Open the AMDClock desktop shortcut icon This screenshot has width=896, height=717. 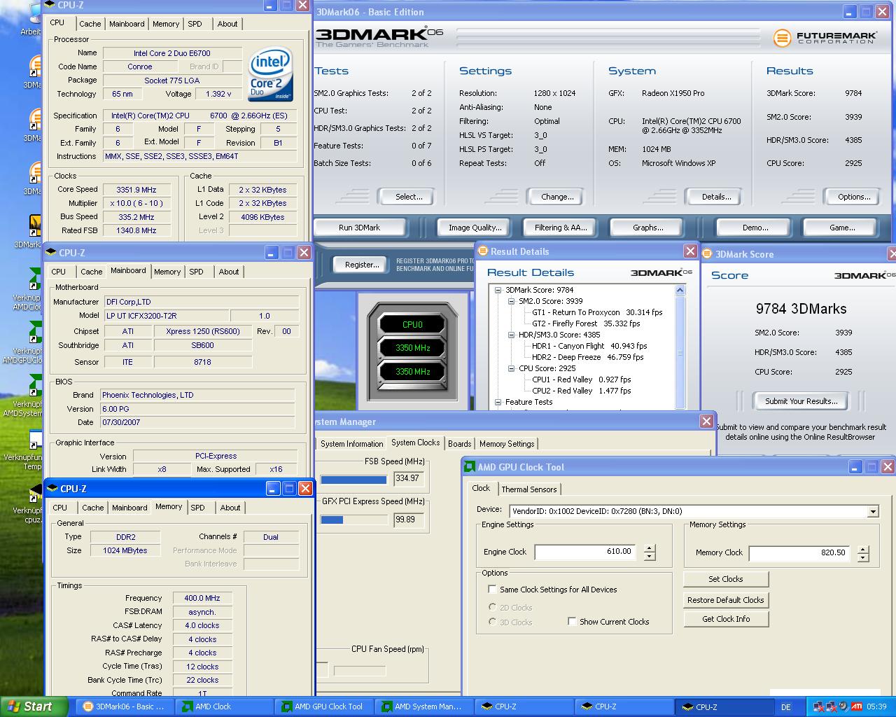tap(34, 278)
